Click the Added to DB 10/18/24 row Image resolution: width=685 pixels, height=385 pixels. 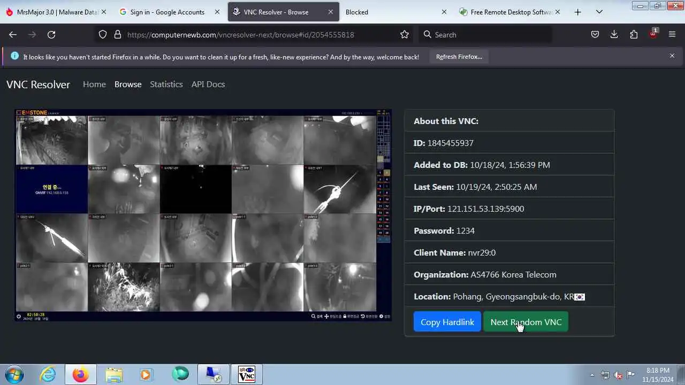509,165
